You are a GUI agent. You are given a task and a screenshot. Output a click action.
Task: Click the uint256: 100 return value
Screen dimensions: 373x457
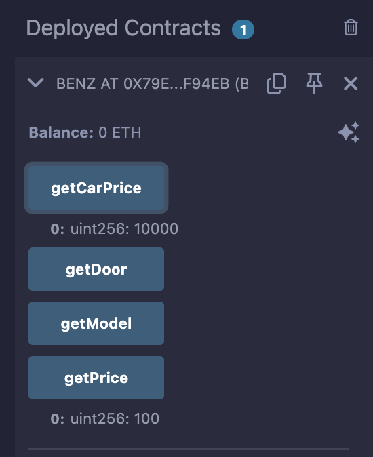tap(115, 419)
